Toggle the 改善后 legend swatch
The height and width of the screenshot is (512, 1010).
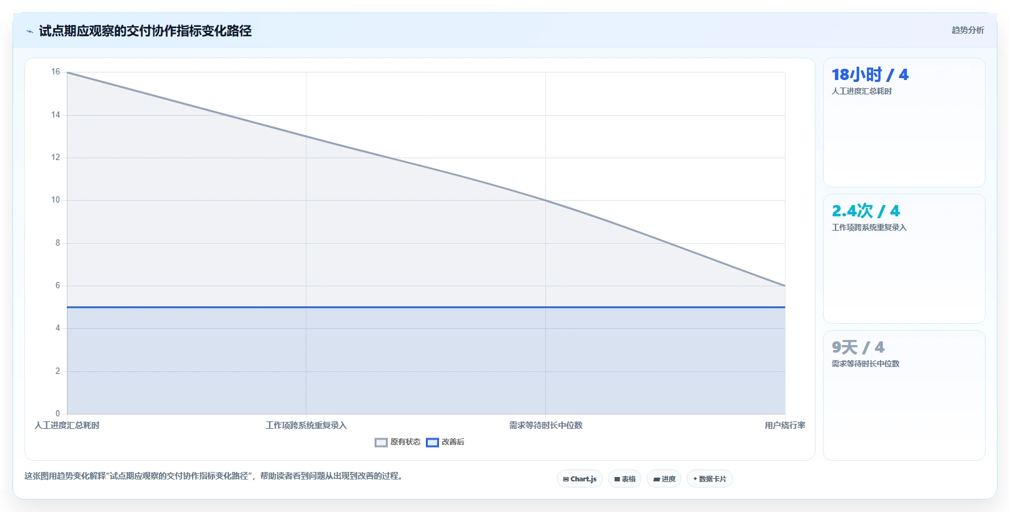(432, 443)
